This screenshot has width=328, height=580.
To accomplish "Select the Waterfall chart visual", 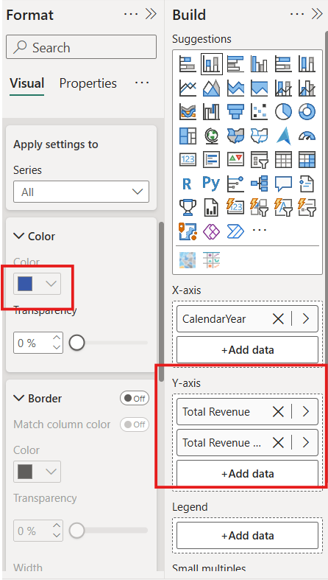I will point(212,111).
